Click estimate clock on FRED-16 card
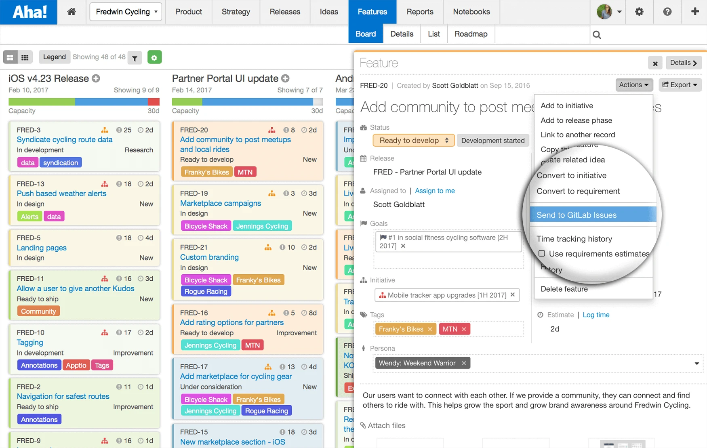The height and width of the screenshot is (448, 707). click(304, 313)
